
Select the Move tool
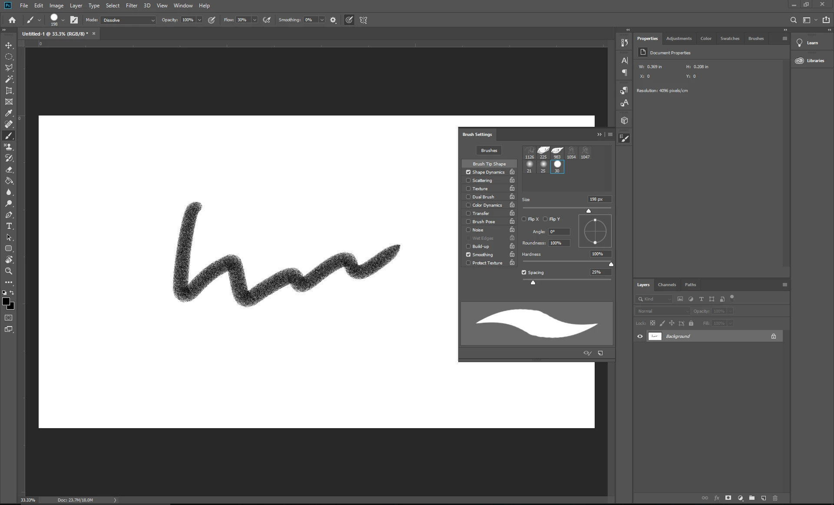[9, 46]
